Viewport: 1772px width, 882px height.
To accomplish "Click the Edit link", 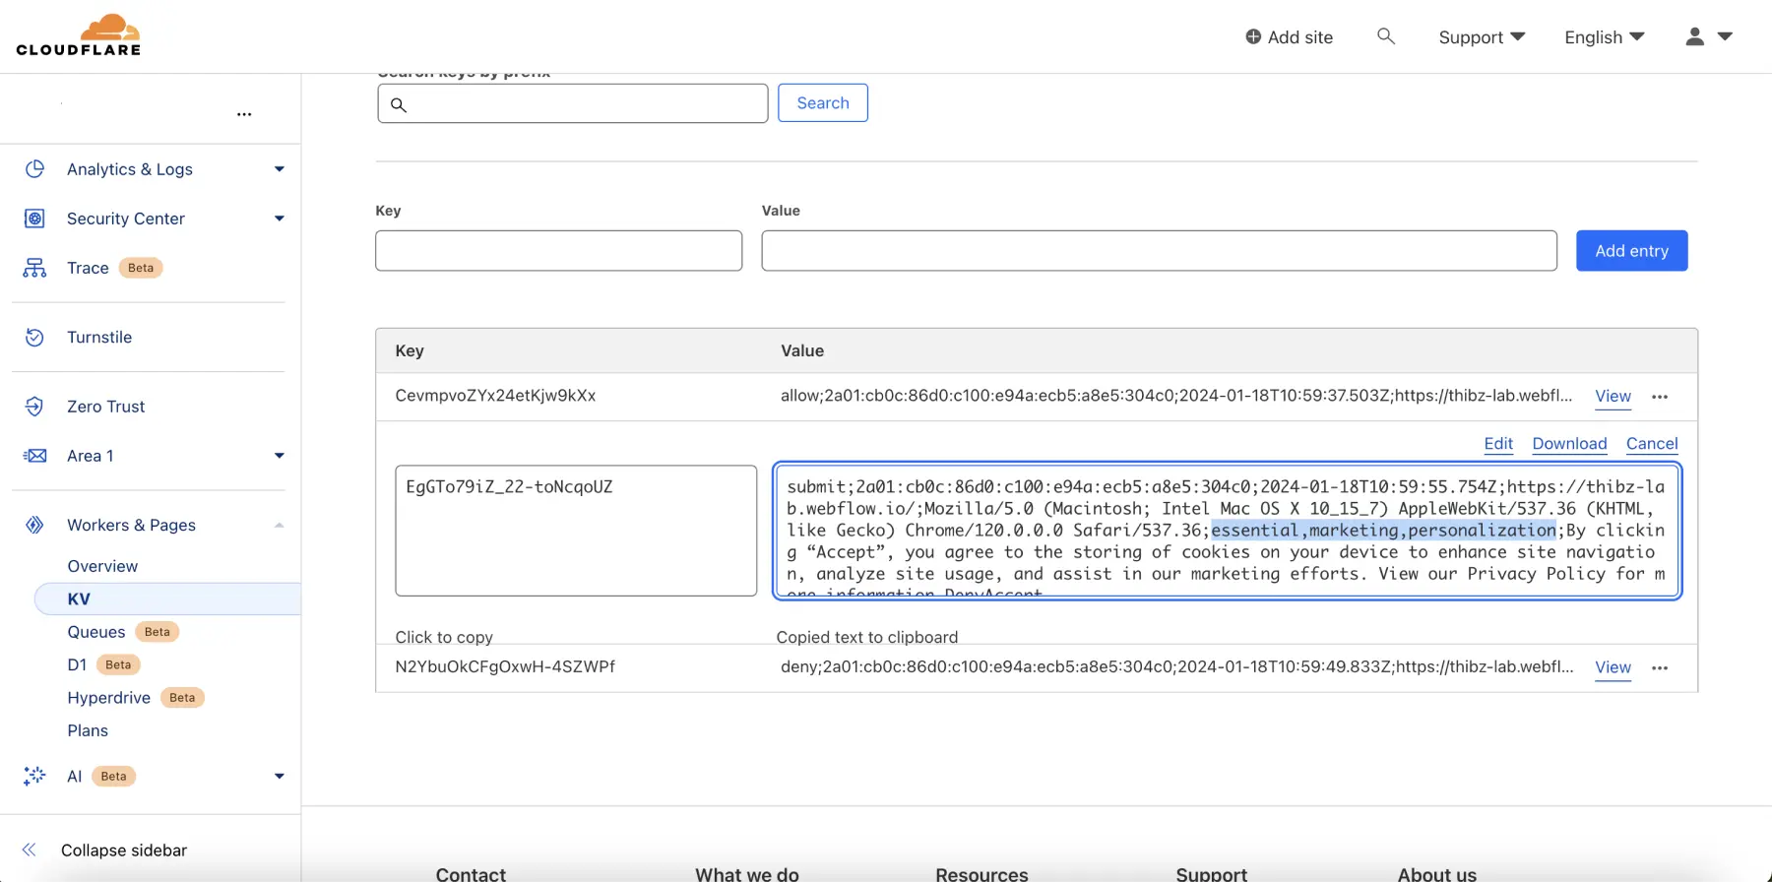I will (x=1498, y=444).
